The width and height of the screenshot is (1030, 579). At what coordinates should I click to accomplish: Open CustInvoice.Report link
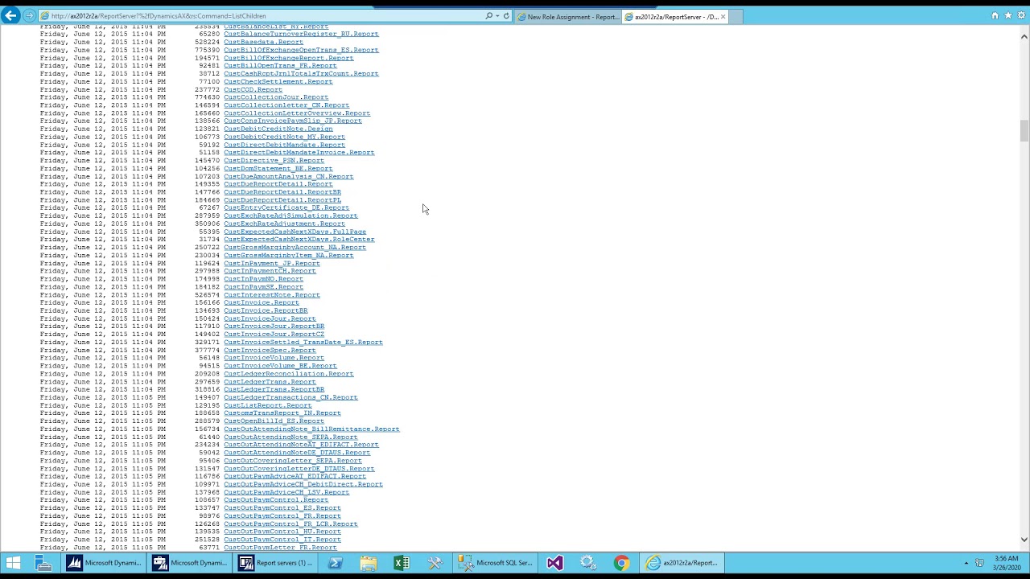(262, 302)
